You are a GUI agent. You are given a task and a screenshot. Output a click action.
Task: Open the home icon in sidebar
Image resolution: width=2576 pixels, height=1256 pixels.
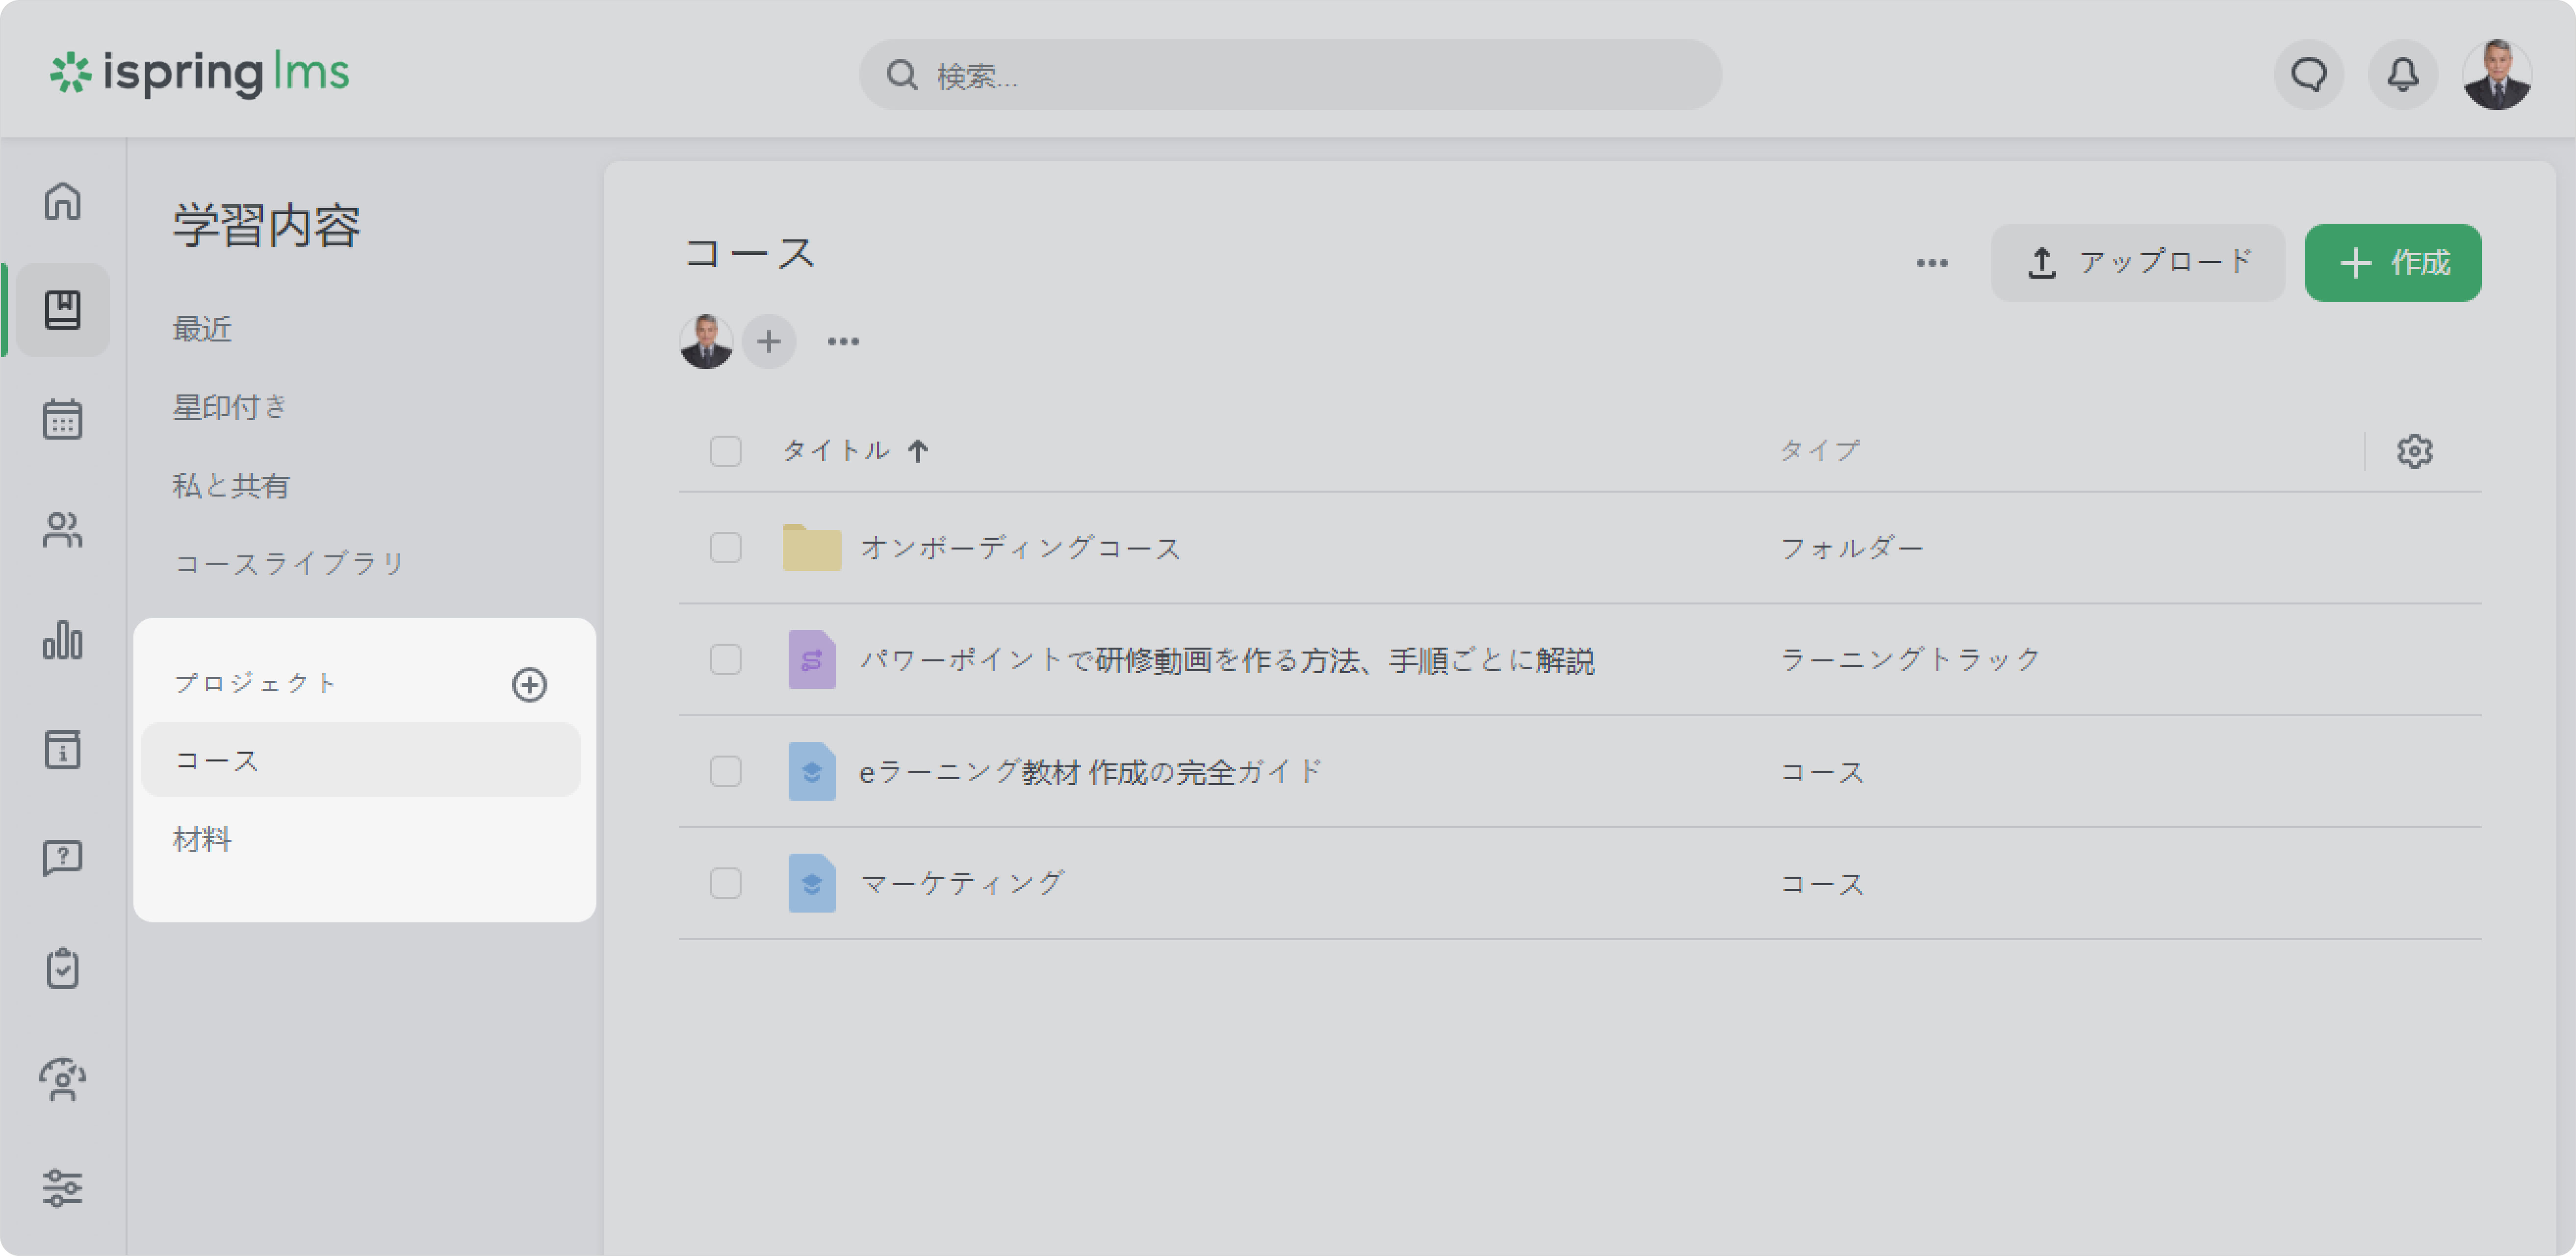[x=62, y=201]
